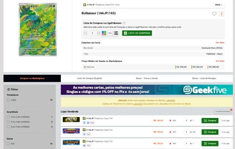Click Ver Mais next to Detalhes da Carta
Screen dimensions: 235x149
coord(220,43)
